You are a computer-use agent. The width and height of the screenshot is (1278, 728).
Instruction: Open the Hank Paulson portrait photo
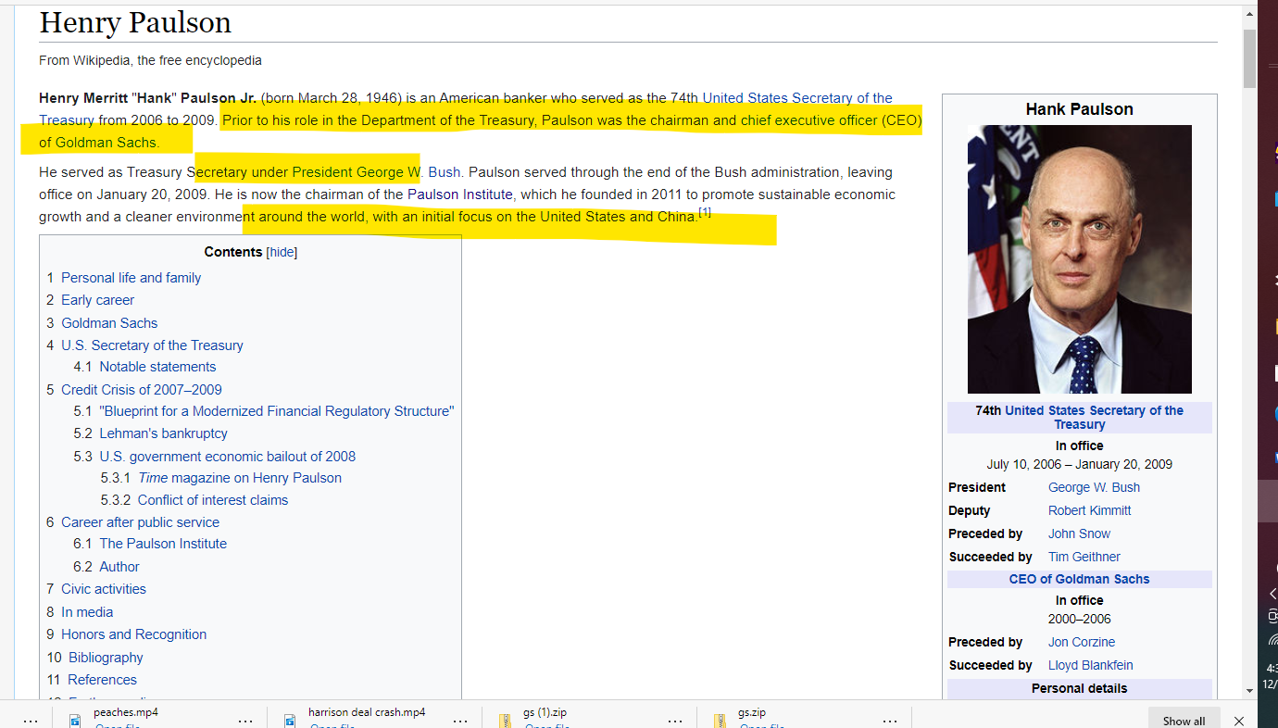tap(1080, 259)
